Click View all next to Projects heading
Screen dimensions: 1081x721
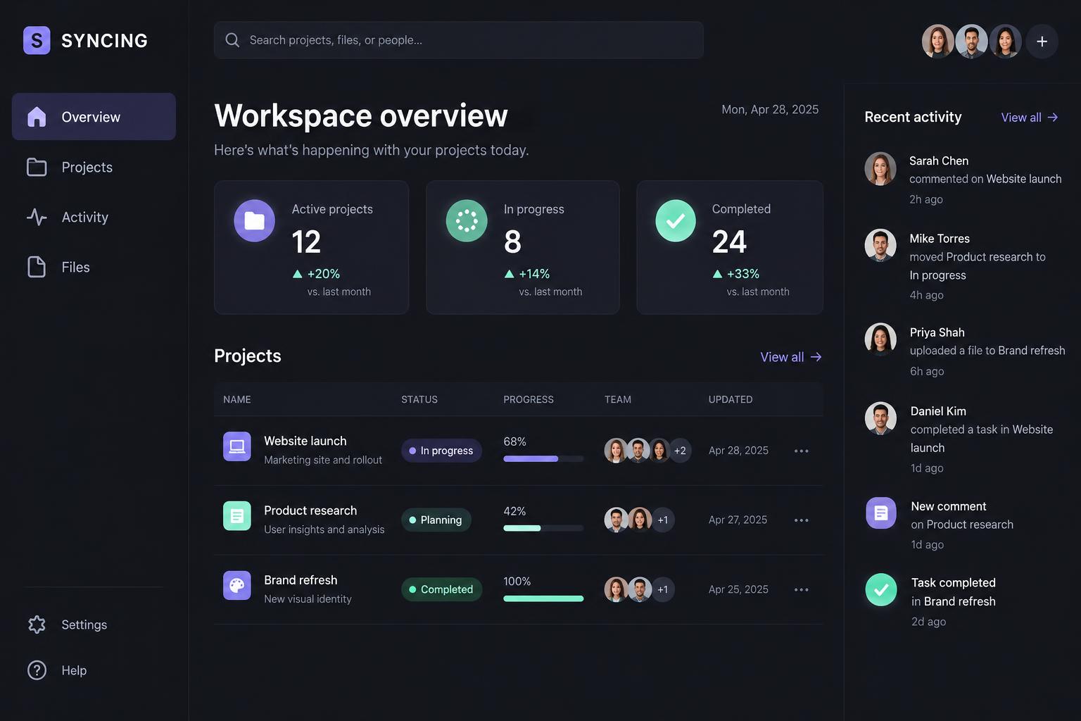(x=791, y=357)
